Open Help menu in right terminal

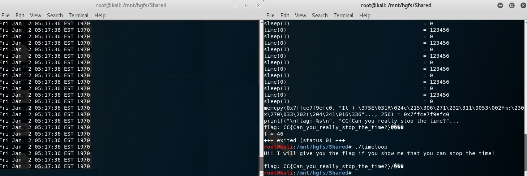click(365, 16)
